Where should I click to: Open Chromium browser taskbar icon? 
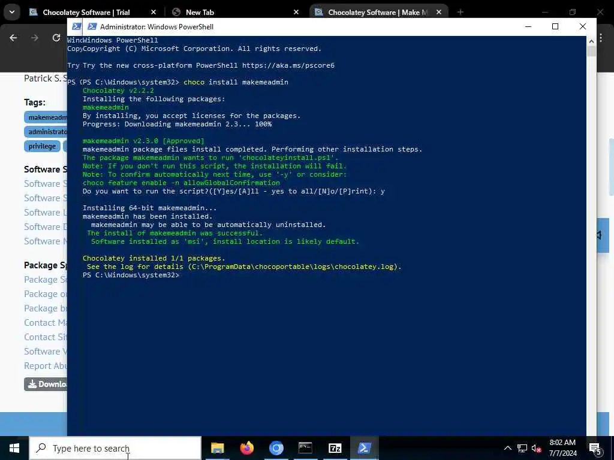pos(276,448)
